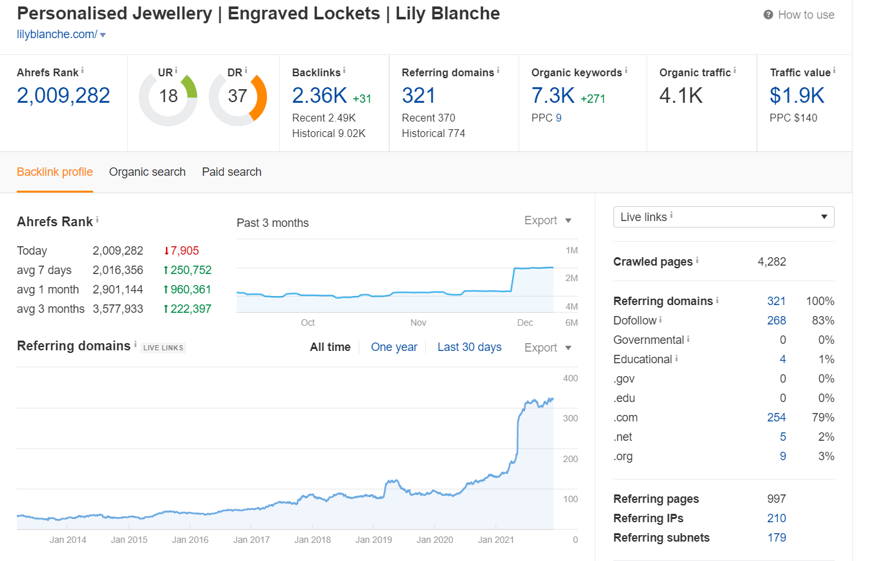This screenshot has height=561, width=887.
Task: Open the Dofollow 268 count
Action: (776, 321)
